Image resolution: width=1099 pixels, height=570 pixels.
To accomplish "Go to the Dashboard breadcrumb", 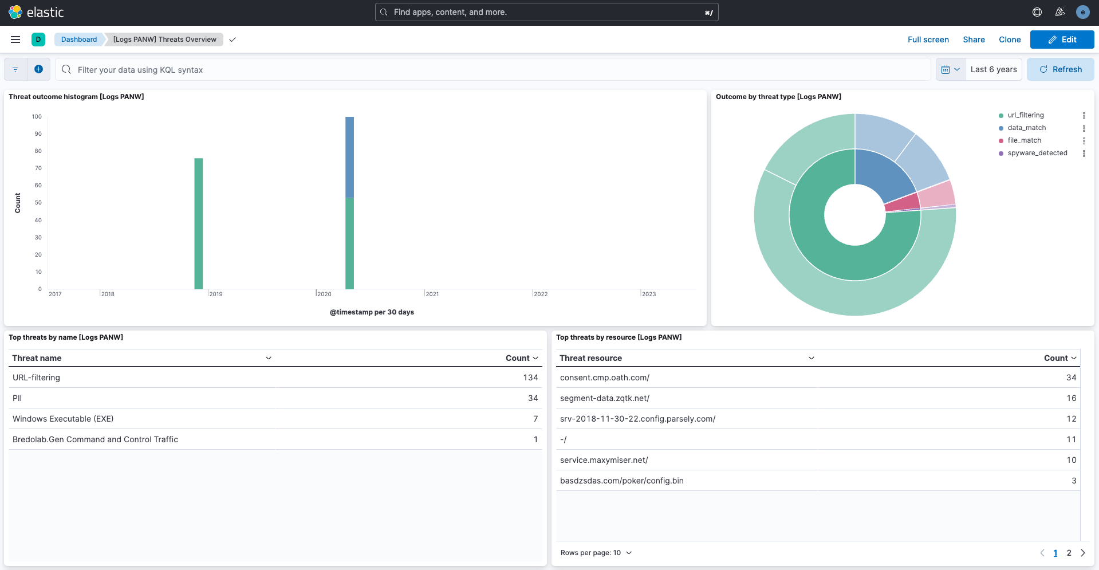I will [x=79, y=39].
